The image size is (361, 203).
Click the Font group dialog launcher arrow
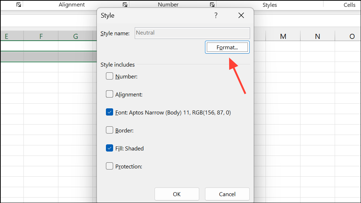[x=19, y=5]
